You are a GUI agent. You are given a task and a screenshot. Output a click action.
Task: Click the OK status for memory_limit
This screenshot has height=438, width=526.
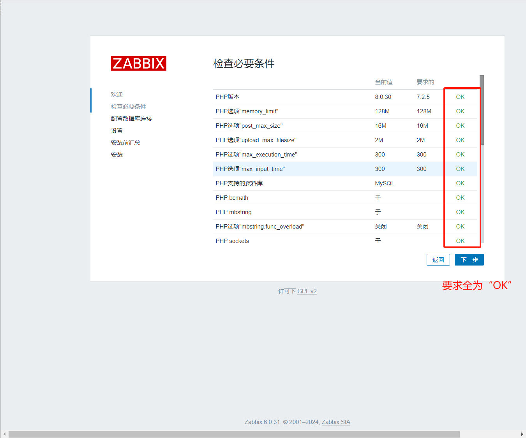(x=460, y=111)
